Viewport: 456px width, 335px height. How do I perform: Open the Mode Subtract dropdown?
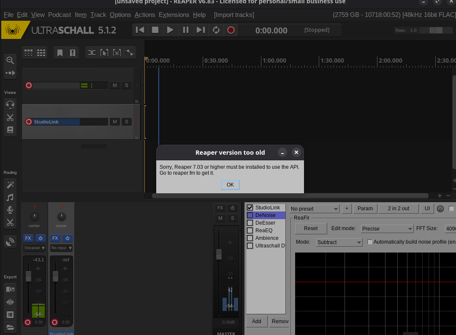[339, 242]
